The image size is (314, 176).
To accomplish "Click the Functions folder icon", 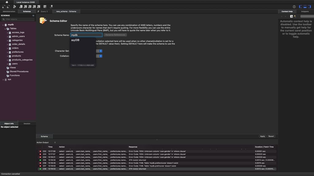I will tap(8, 76).
